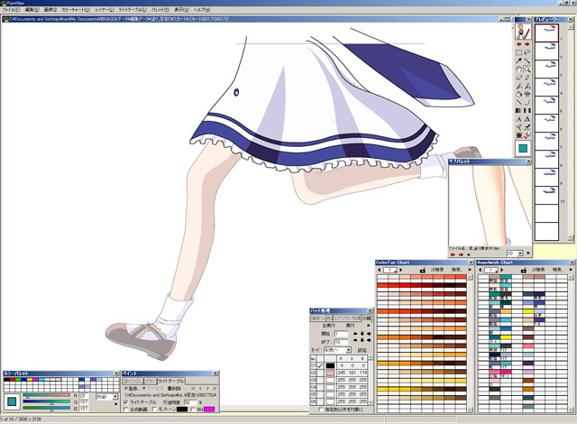The height and width of the screenshot is (424, 577).
Task: Expand color palette panel options arrow
Action: (x=116, y=404)
